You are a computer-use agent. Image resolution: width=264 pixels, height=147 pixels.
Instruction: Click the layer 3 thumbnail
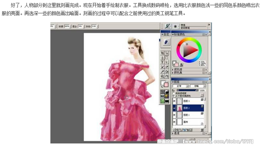[180, 101]
